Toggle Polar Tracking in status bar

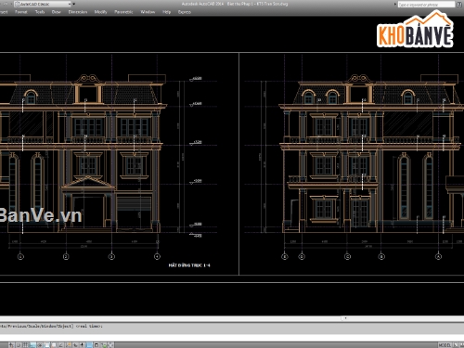pos(40,345)
